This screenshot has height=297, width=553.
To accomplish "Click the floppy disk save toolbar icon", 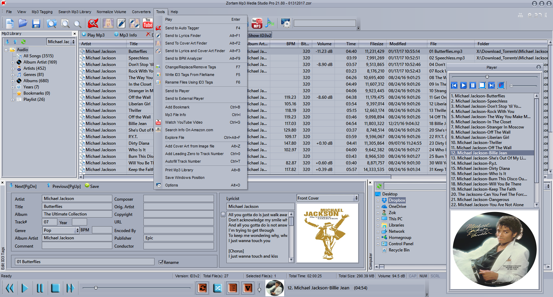I will 36,23.
